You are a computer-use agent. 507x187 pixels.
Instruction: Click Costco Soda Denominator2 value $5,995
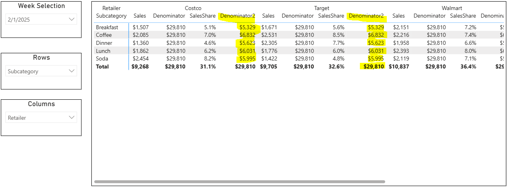247,58
